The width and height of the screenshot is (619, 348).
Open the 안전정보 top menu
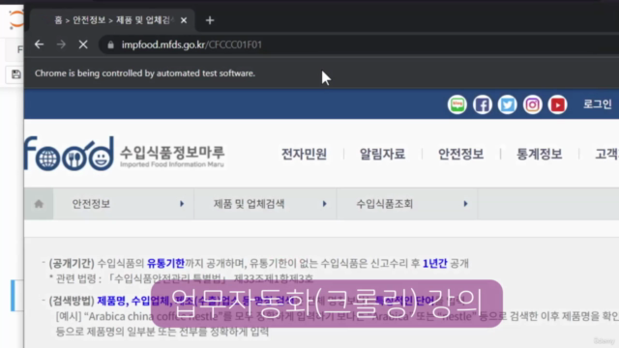(460, 154)
